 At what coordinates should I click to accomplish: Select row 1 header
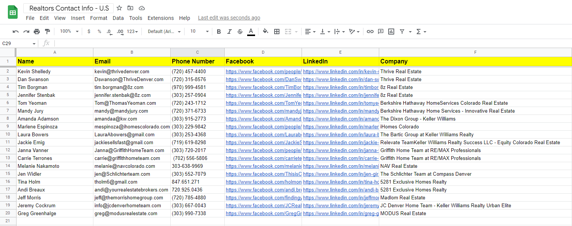click(x=8, y=61)
